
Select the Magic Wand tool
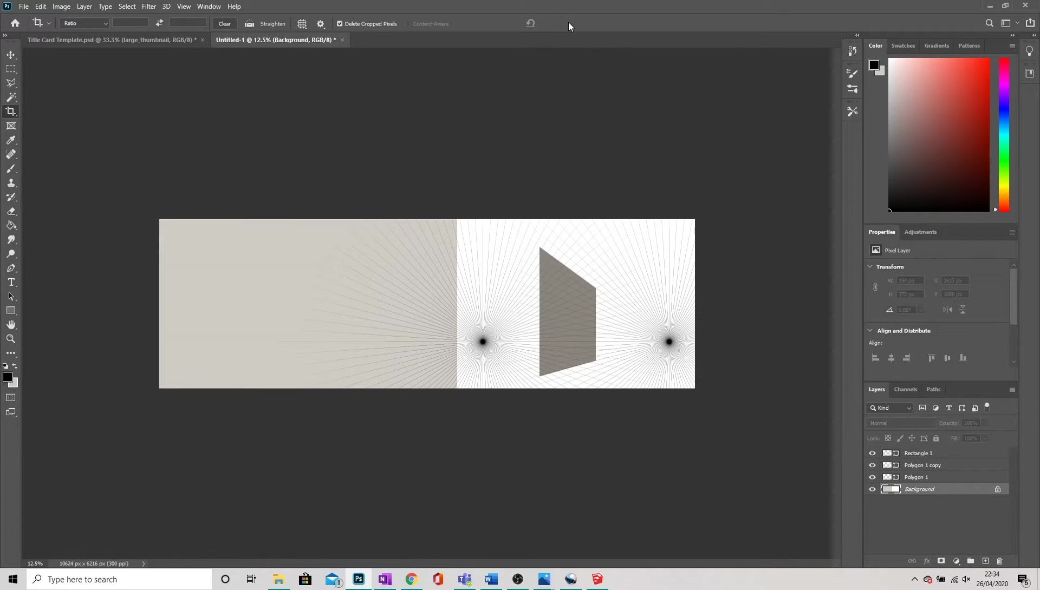click(x=11, y=97)
